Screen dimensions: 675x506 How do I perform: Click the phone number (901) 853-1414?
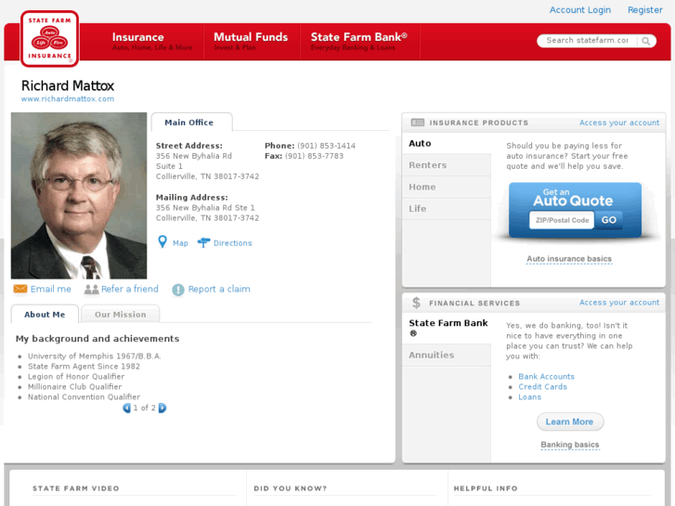pyautogui.click(x=326, y=146)
